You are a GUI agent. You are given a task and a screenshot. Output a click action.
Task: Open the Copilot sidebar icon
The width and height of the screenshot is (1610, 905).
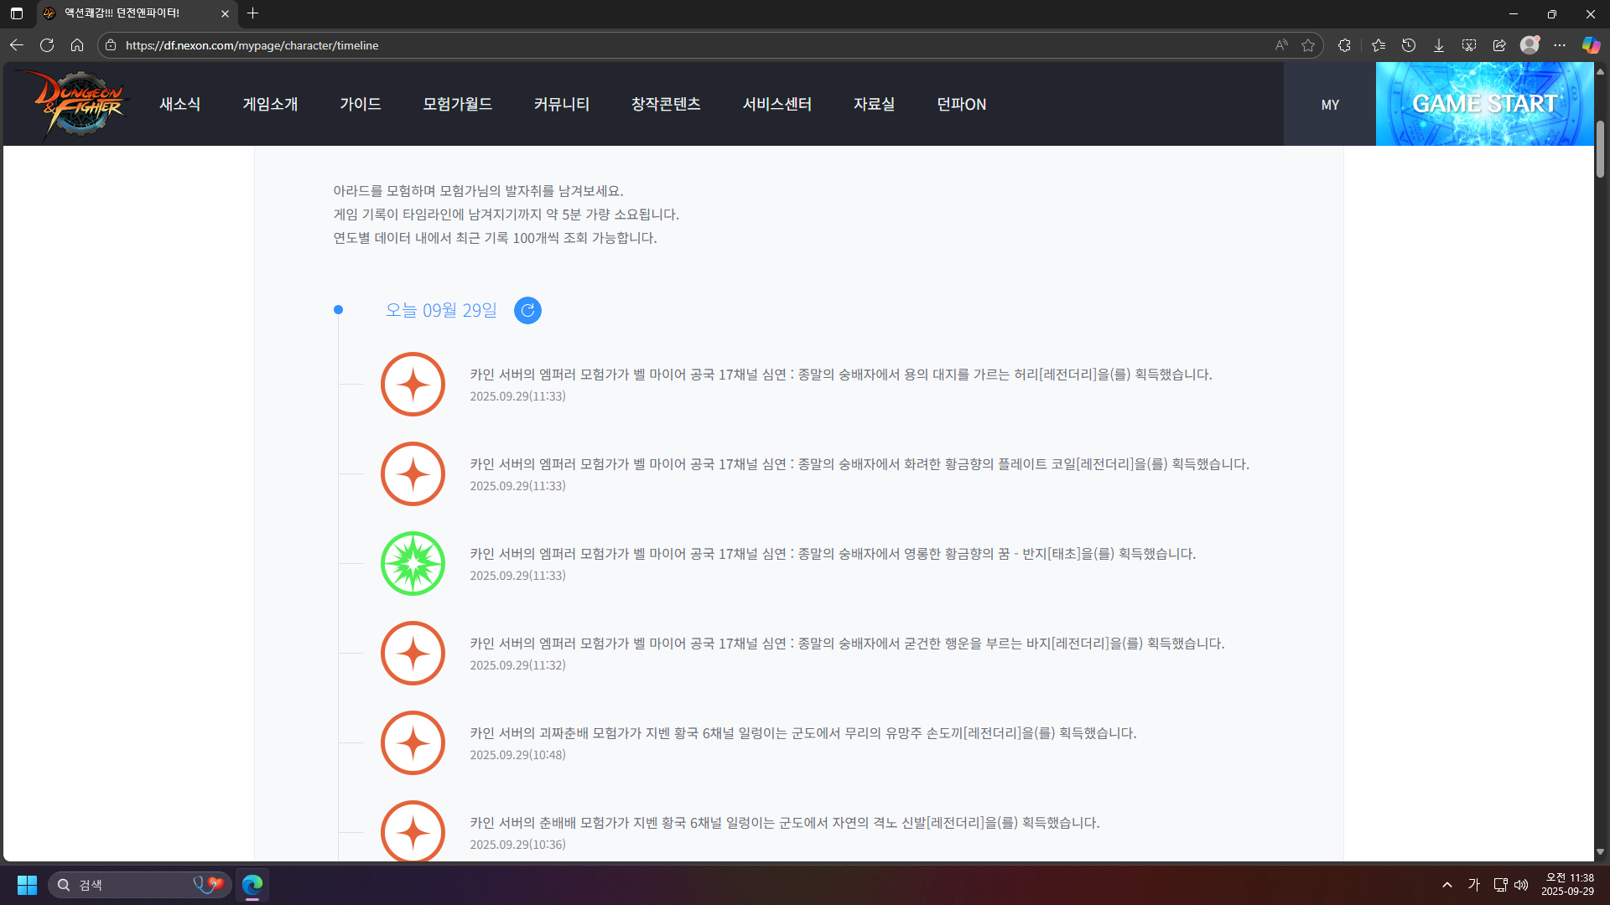click(x=1591, y=45)
